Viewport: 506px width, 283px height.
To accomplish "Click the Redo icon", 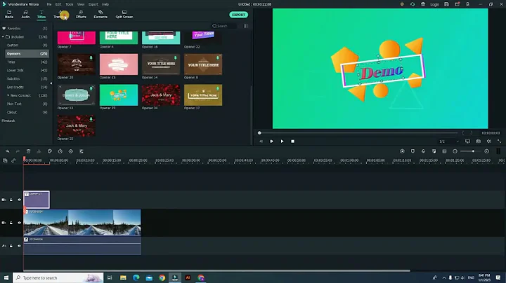I will pos(18,151).
